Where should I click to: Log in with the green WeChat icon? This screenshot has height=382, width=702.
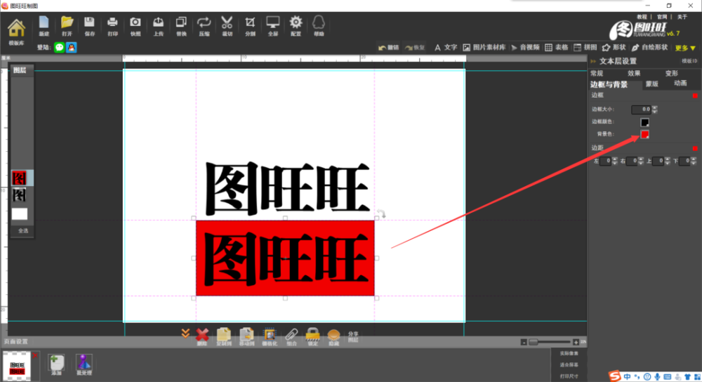[59, 48]
